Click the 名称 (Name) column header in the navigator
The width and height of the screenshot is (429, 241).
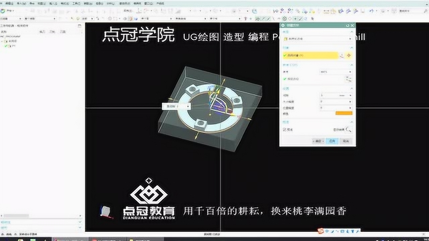pos(3,31)
